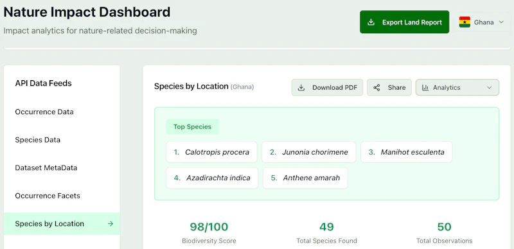Click the API Data Feeds heading

coord(43,83)
